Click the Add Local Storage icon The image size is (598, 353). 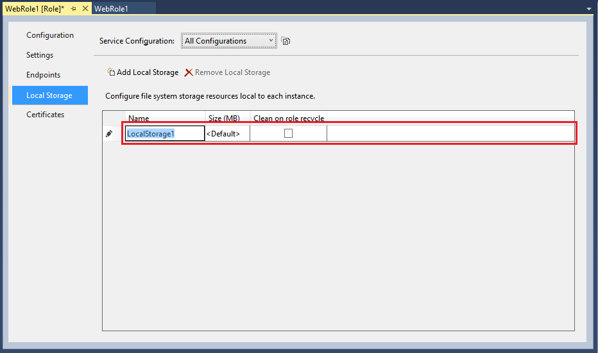[110, 72]
